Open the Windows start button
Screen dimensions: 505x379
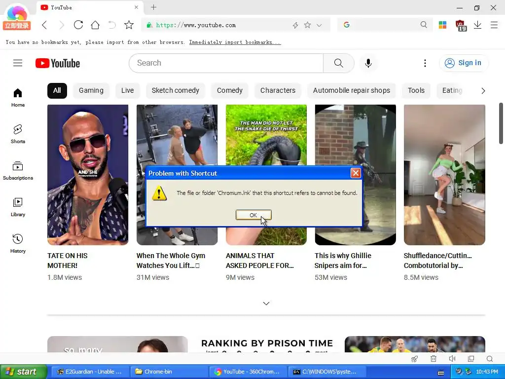[23, 372]
